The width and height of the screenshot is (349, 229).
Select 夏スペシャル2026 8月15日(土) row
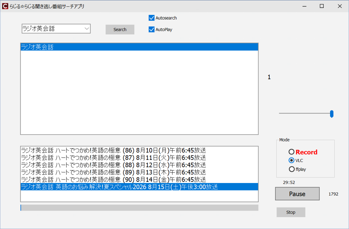tap(139, 187)
